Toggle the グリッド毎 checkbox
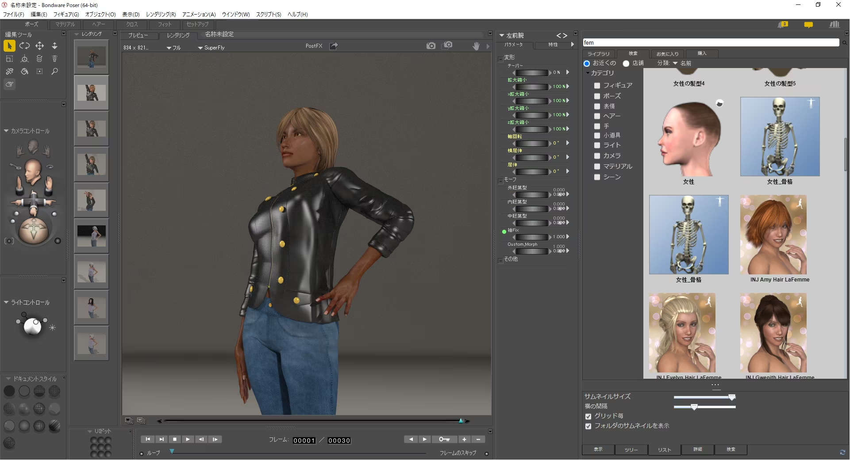Screen dimensions: 850x460 [x=588, y=417]
